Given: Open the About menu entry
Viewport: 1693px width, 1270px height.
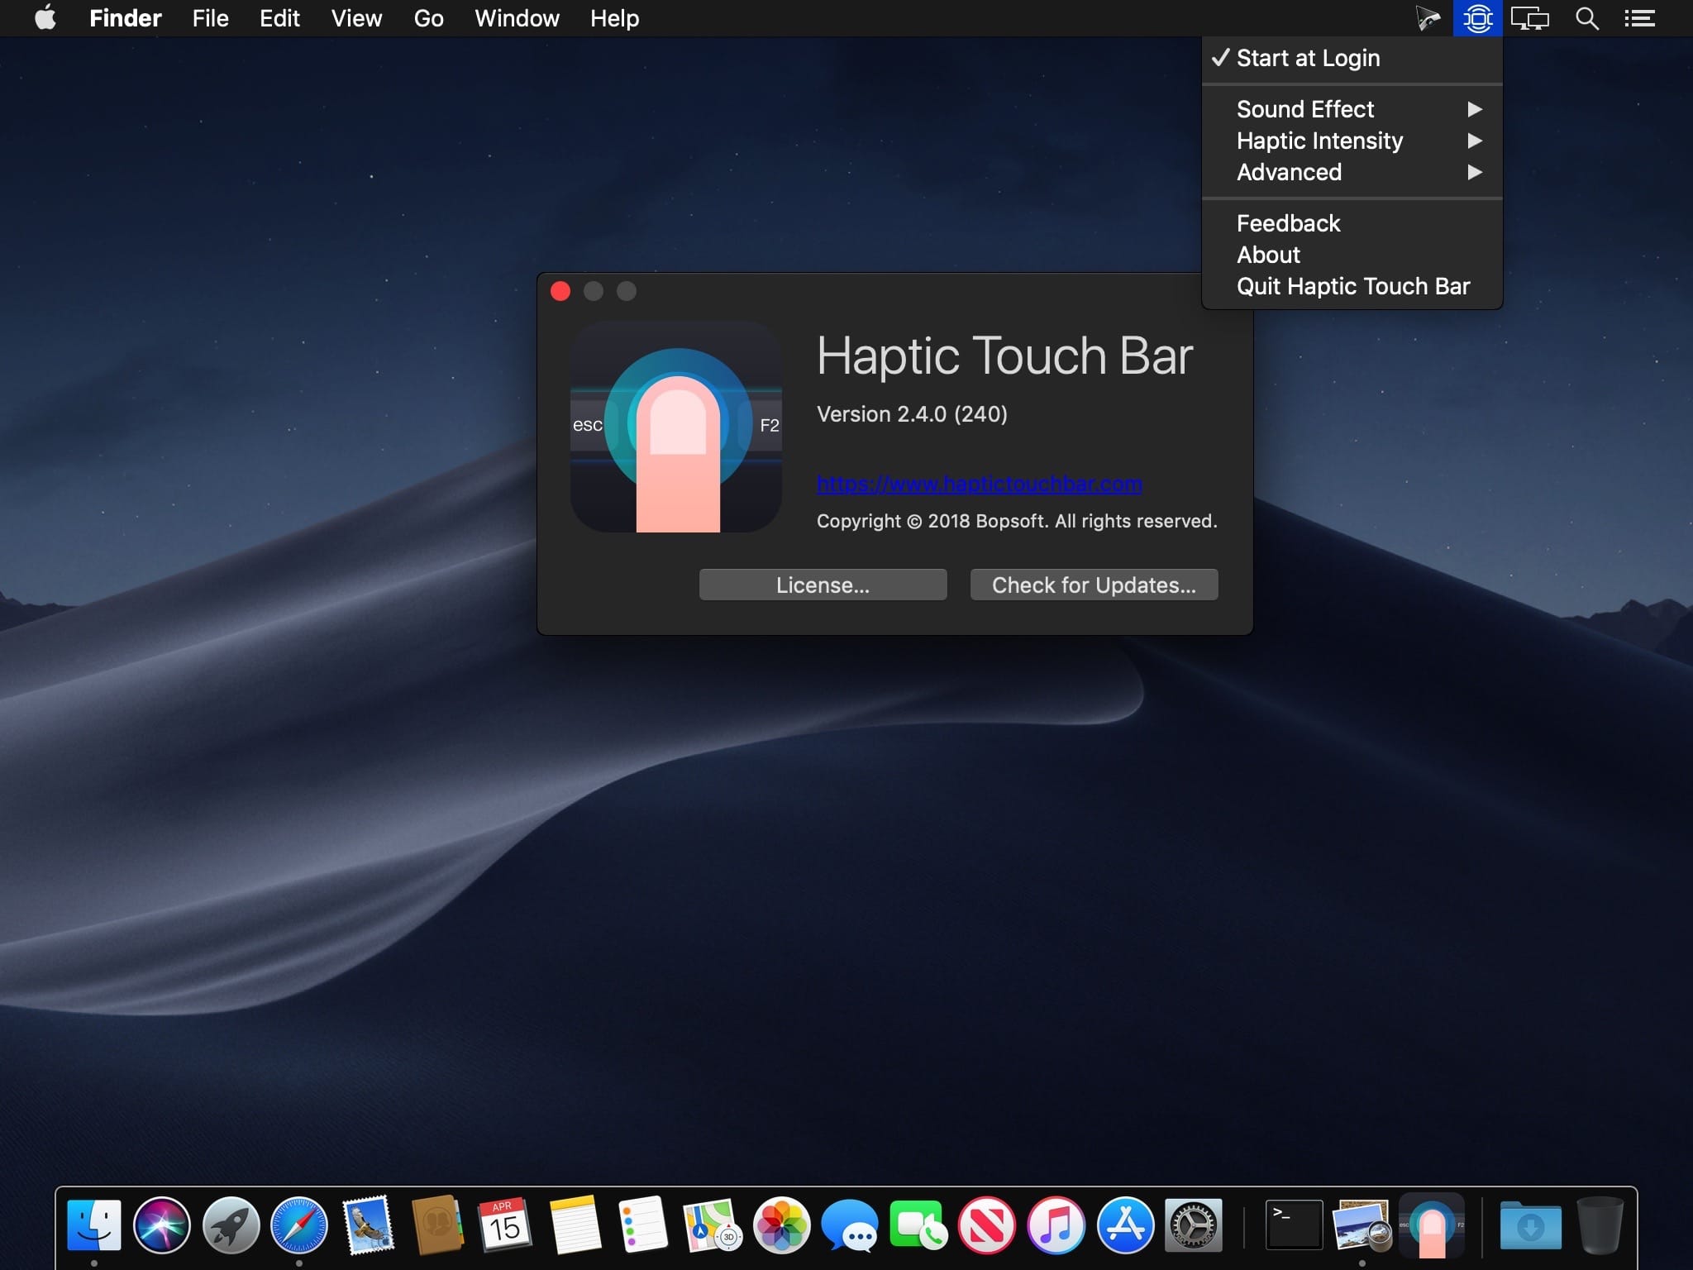Looking at the screenshot, I should click(x=1268, y=255).
